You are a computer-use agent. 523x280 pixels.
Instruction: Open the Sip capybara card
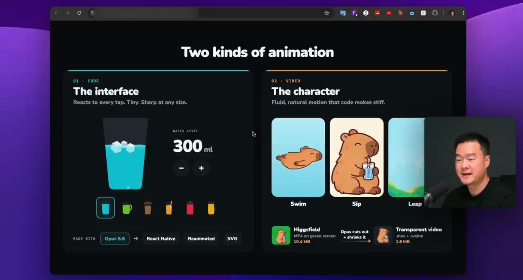(357, 158)
